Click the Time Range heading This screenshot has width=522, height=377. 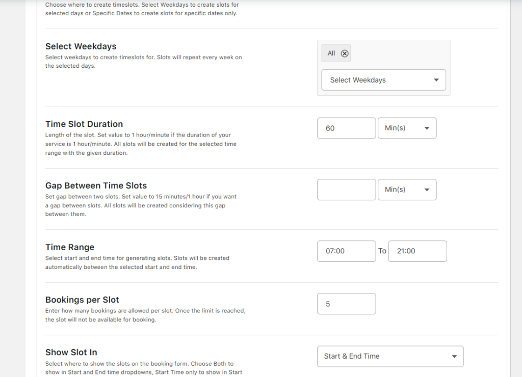click(70, 247)
